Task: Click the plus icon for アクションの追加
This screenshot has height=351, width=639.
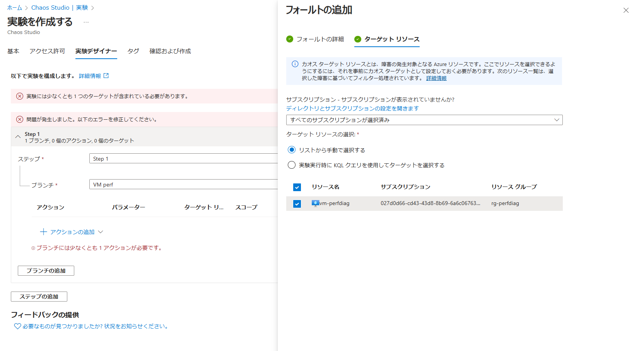Action: 43,232
